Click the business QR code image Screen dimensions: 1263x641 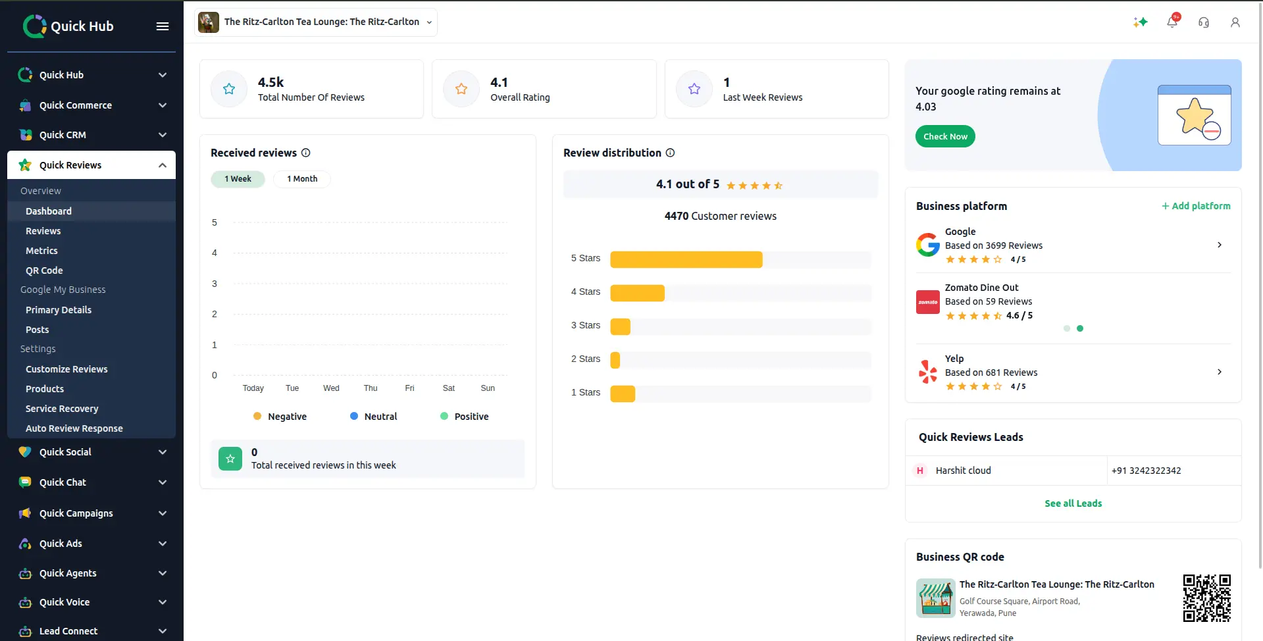(x=1207, y=598)
